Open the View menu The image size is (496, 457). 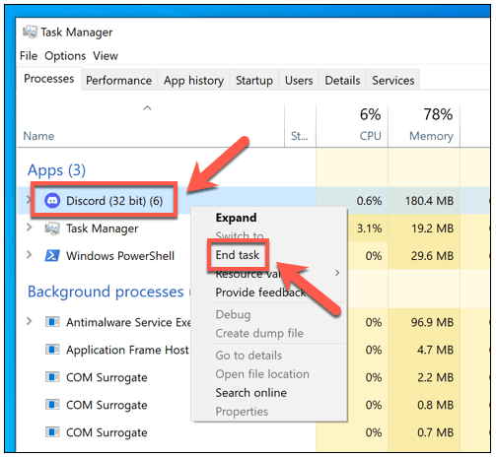106,56
